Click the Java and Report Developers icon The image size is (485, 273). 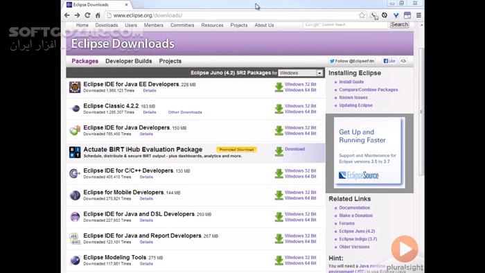click(x=75, y=238)
